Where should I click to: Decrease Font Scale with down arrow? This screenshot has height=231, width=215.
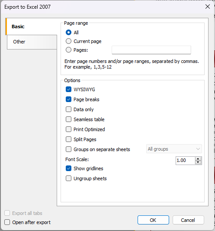tap(198, 162)
